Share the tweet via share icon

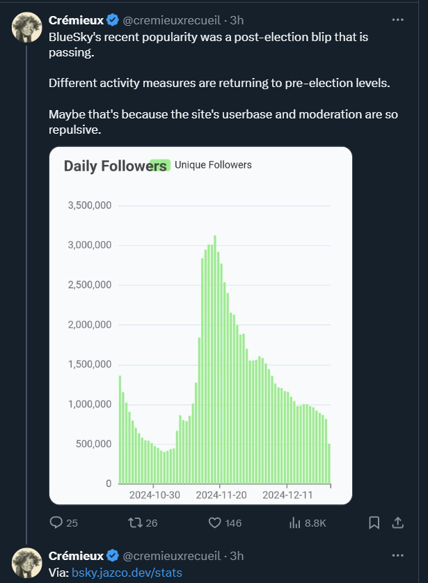tap(397, 523)
